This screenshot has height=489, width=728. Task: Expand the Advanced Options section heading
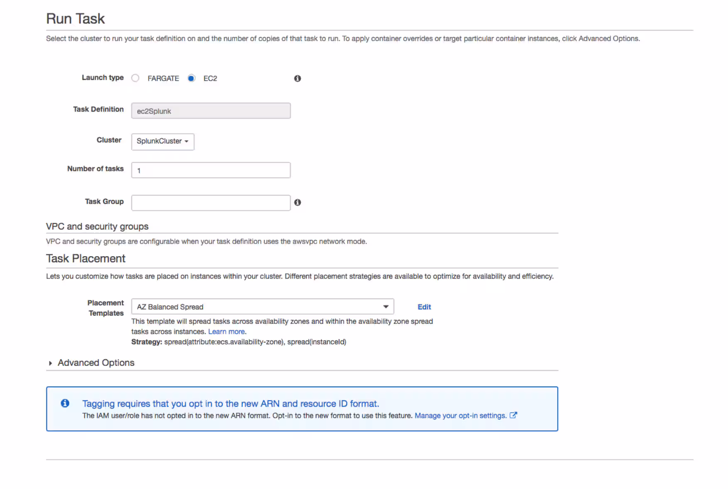click(96, 363)
